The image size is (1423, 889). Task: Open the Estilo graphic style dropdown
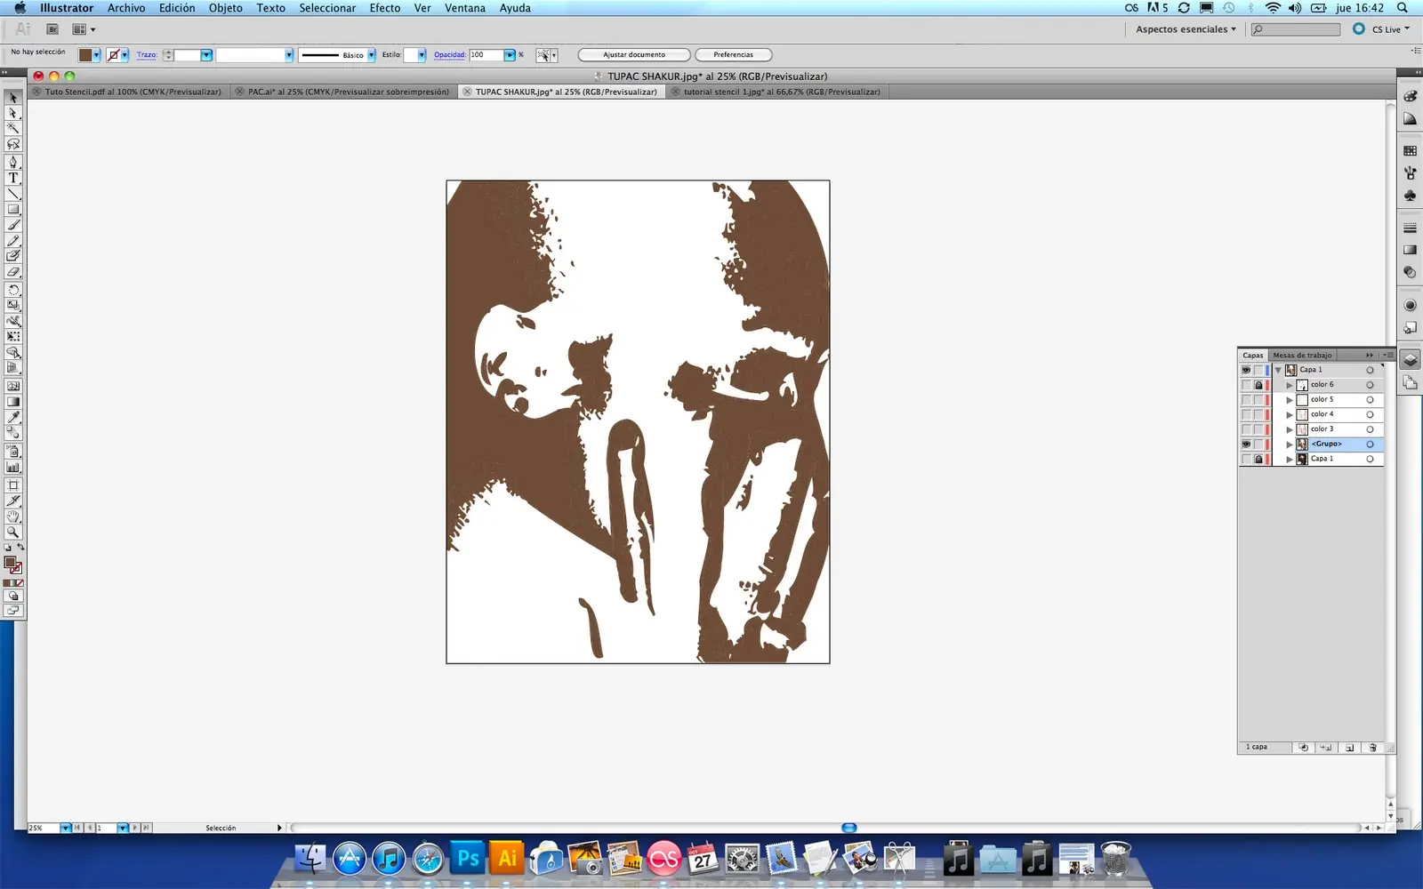tap(422, 55)
